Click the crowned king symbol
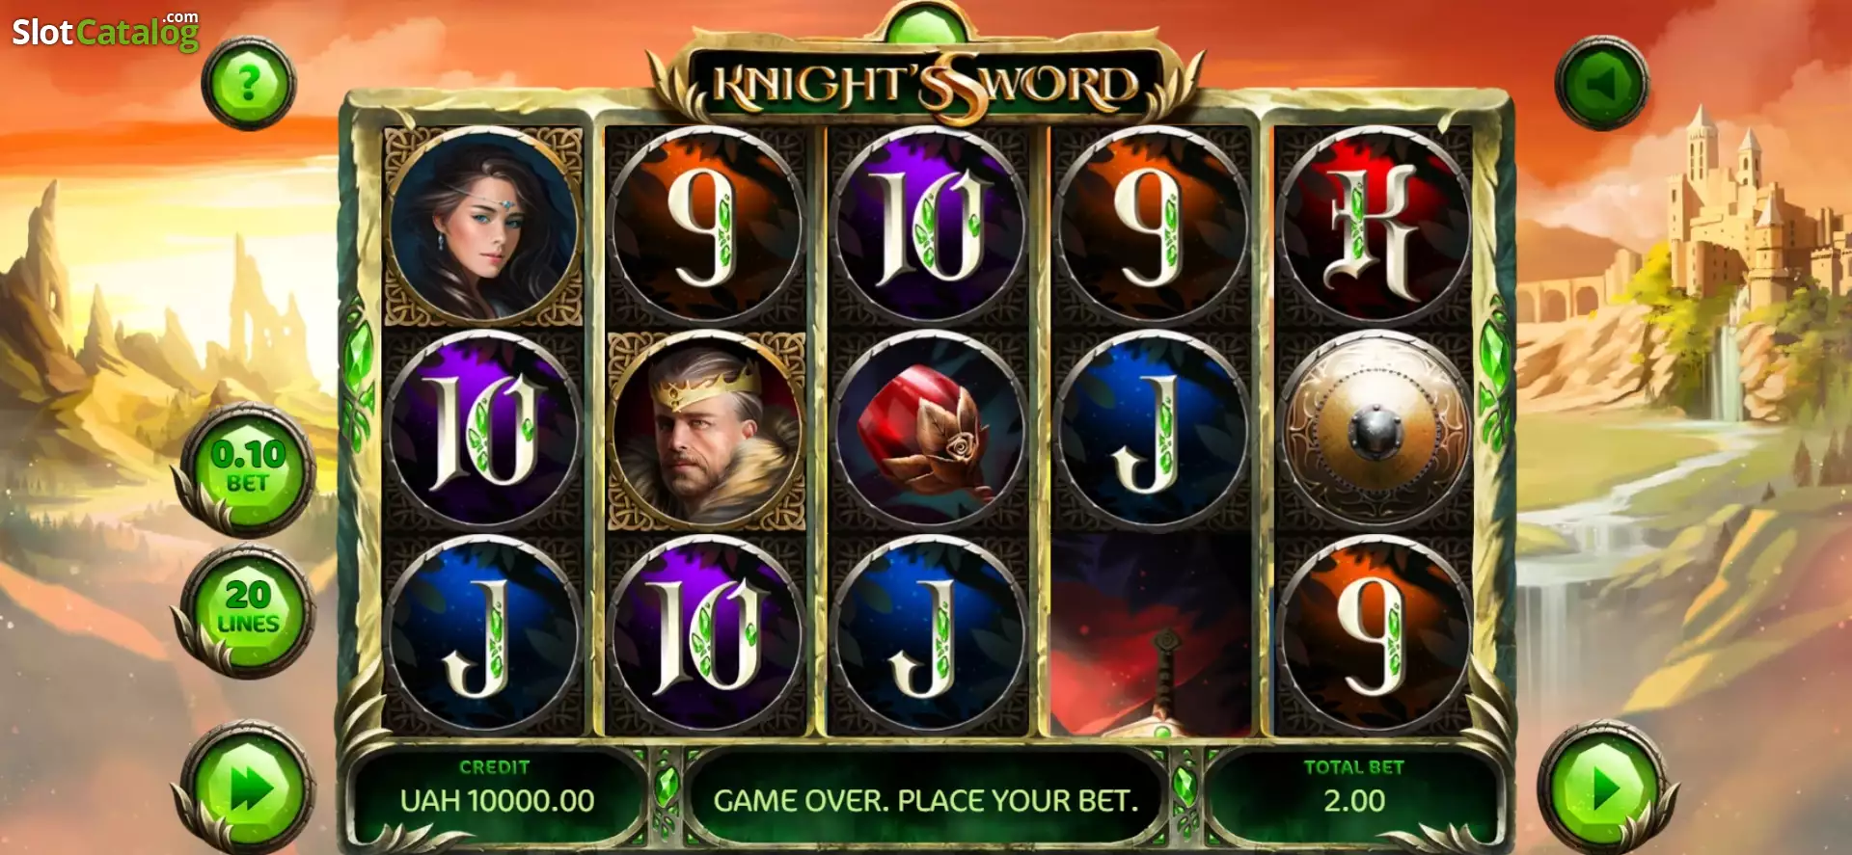 [706, 430]
